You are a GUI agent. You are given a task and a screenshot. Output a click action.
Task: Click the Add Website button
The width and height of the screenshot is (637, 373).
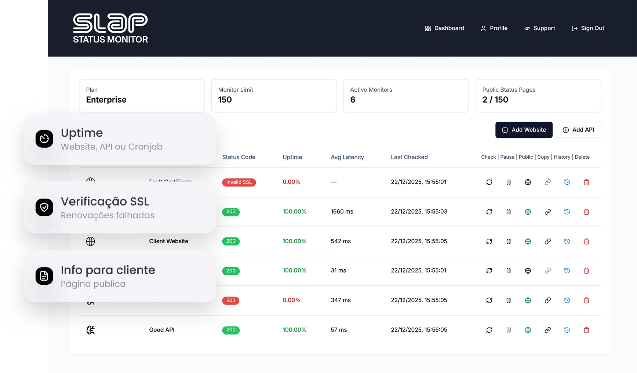tap(524, 130)
